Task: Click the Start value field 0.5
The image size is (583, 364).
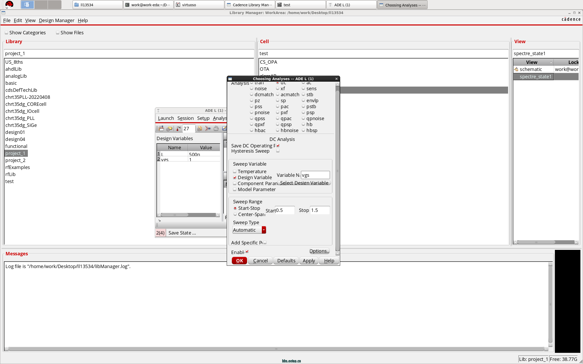Action: (x=285, y=210)
